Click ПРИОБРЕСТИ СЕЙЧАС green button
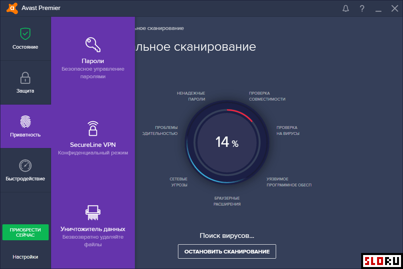The height and width of the screenshot is (269, 403). (26, 232)
